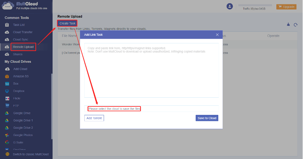Screen dimensions: 303x159
Task: Click the Shares cloud icon
Action: click(x=7, y=54)
